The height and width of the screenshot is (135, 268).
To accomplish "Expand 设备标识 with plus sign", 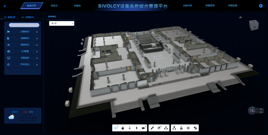I will [37, 32].
